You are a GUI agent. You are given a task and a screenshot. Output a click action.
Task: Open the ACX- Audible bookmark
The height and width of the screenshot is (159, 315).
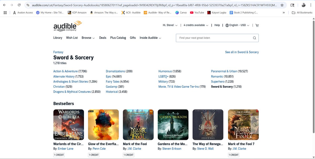click(x=131, y=12)
